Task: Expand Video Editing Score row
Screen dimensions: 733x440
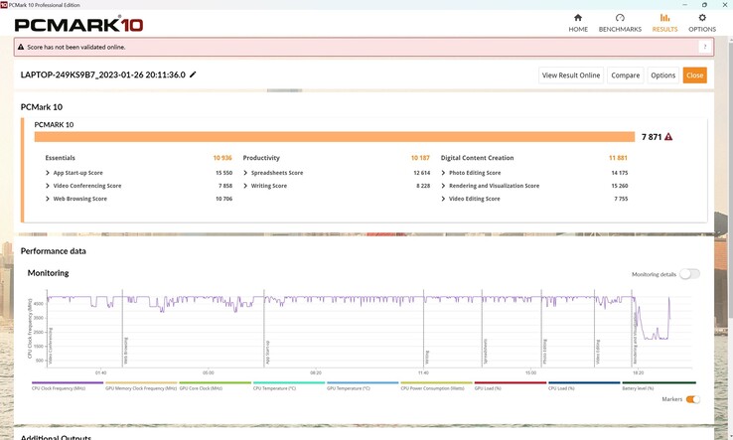Action: click(443, 199)
